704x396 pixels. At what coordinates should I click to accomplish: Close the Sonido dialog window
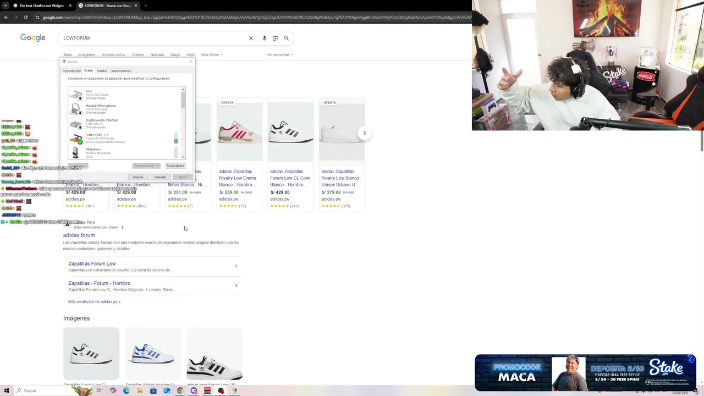click(x=191, y=61)
